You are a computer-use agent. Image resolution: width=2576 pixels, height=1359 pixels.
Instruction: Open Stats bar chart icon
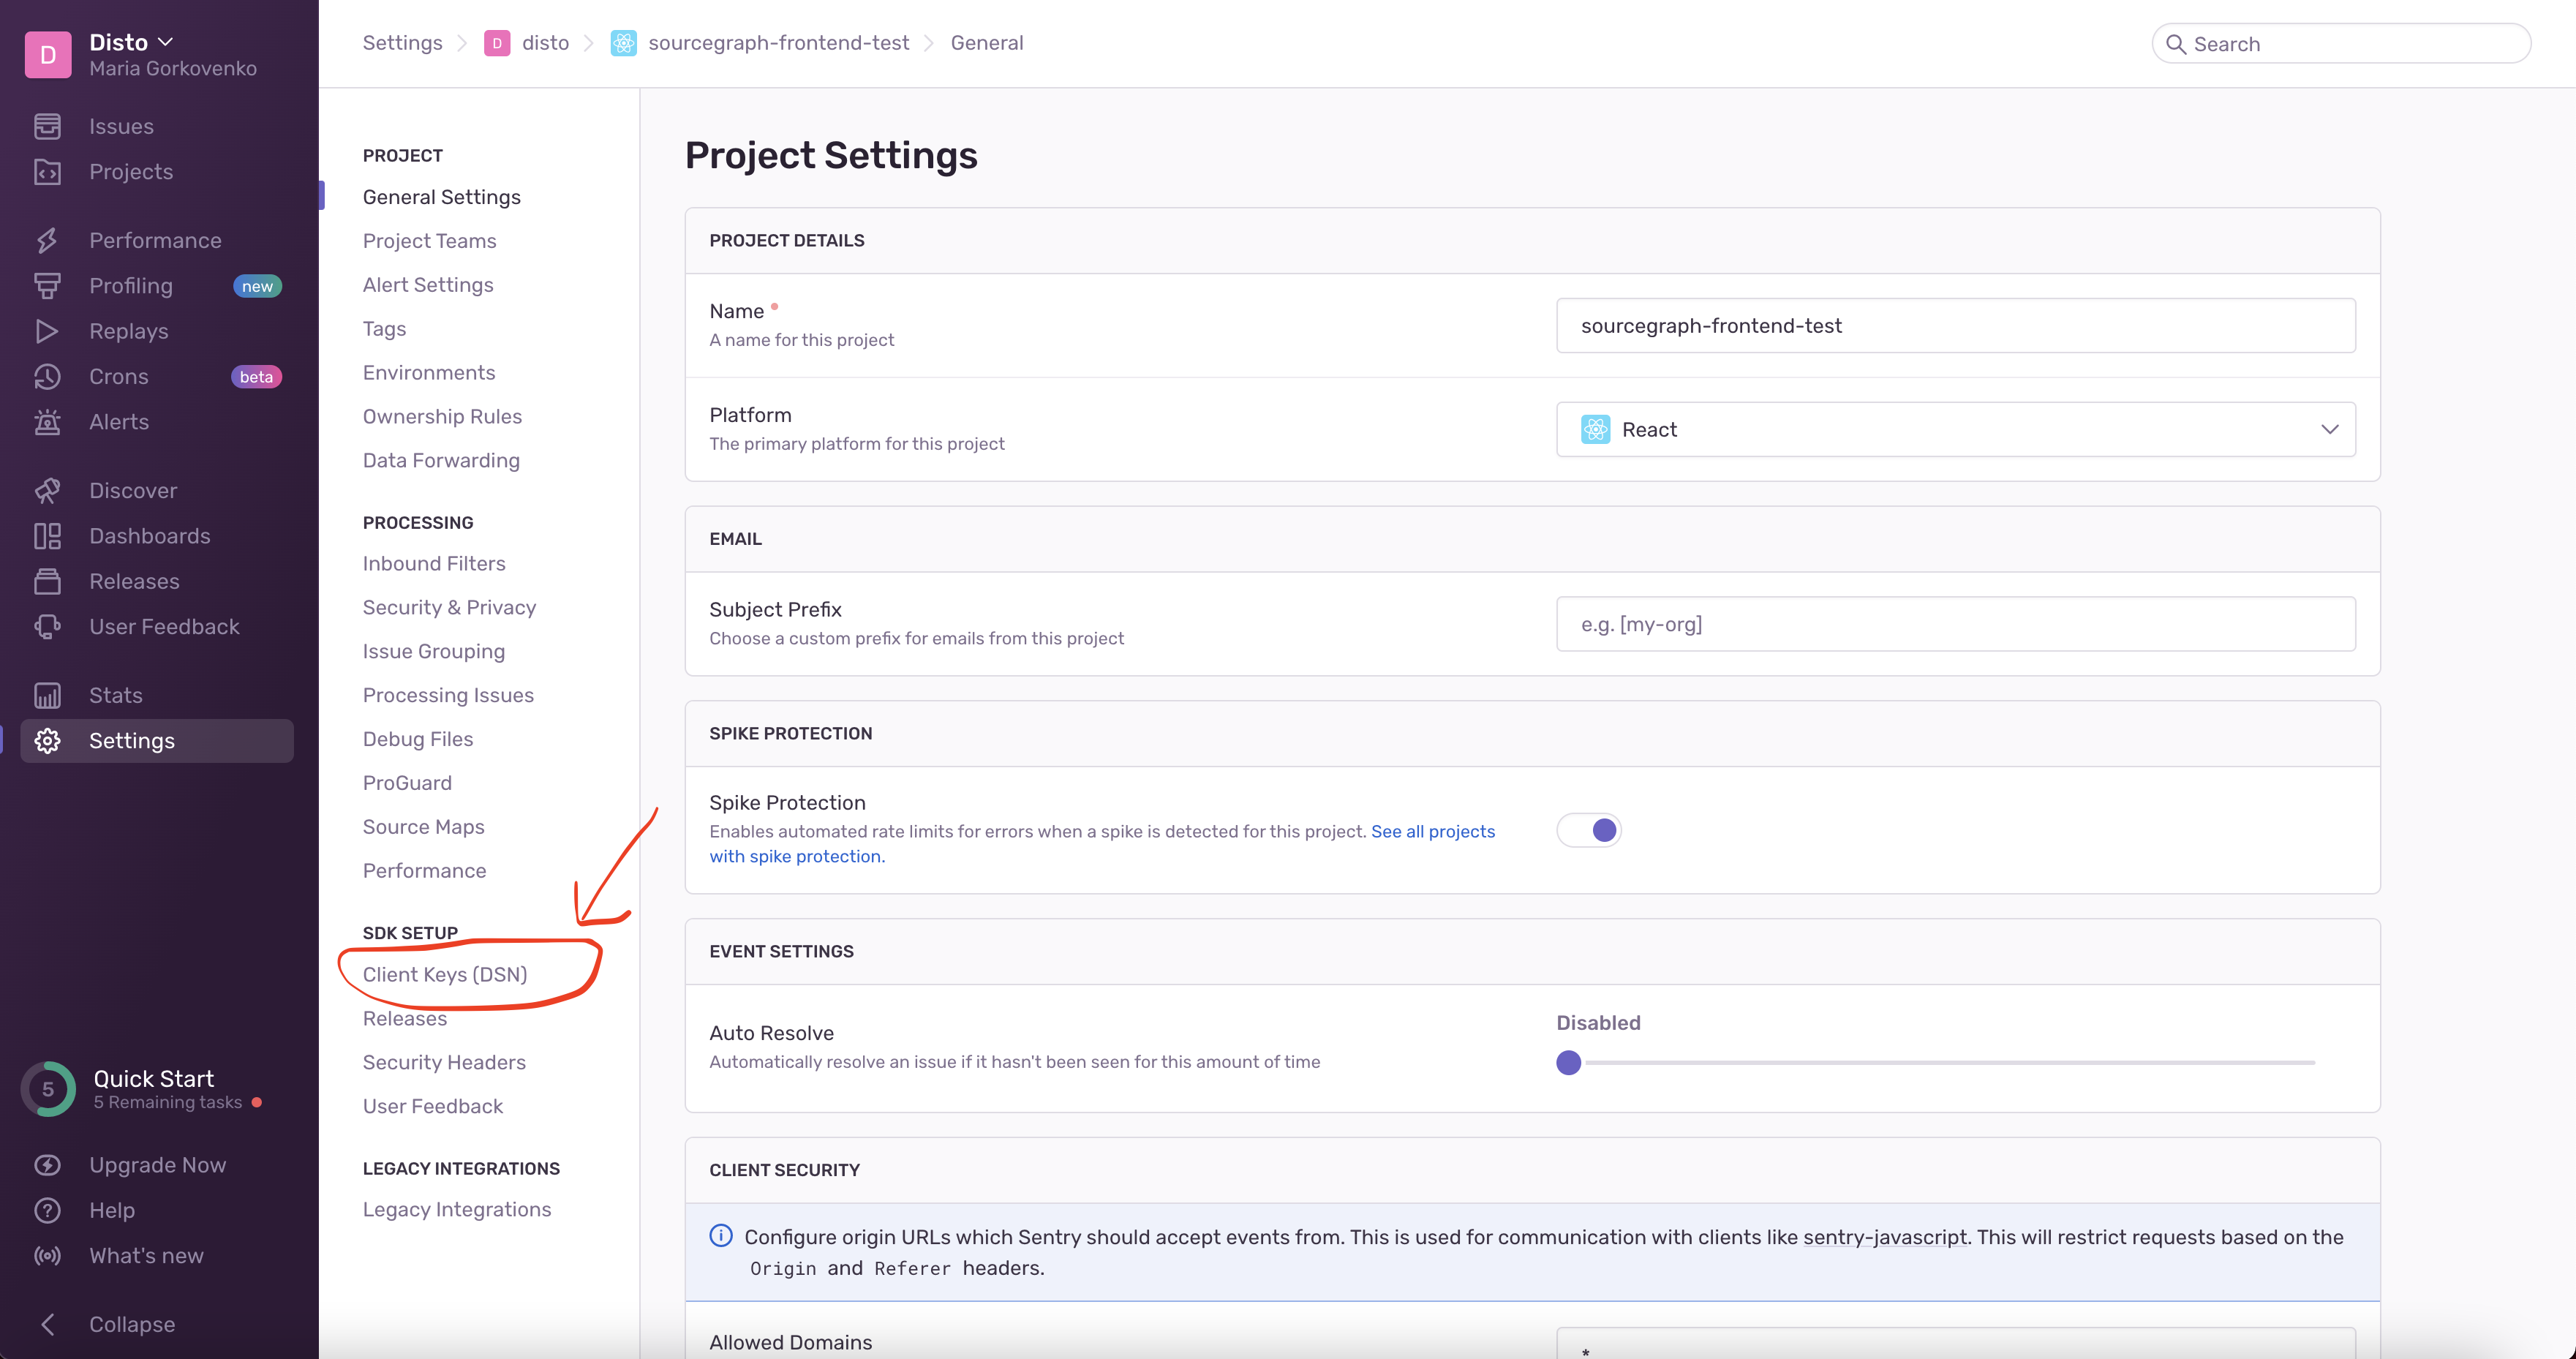47,695
